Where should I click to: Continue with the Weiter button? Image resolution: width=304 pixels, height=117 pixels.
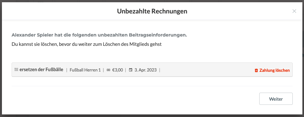[276, 99]
